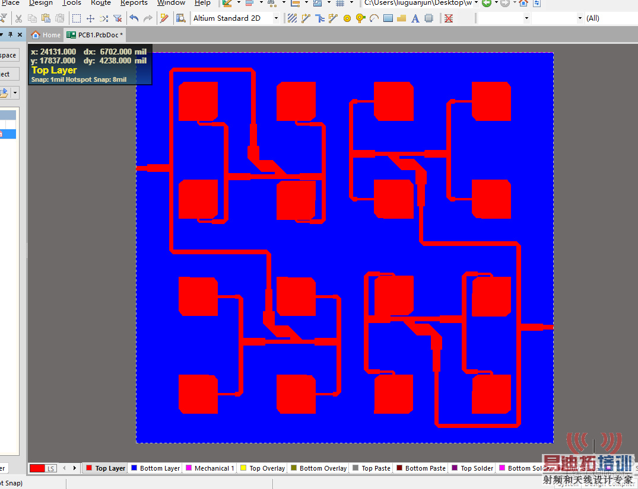This screenshot has width=638, height=489.
Task: Open the grid settings dropdown arrow
Action: [x=351, y=3]
